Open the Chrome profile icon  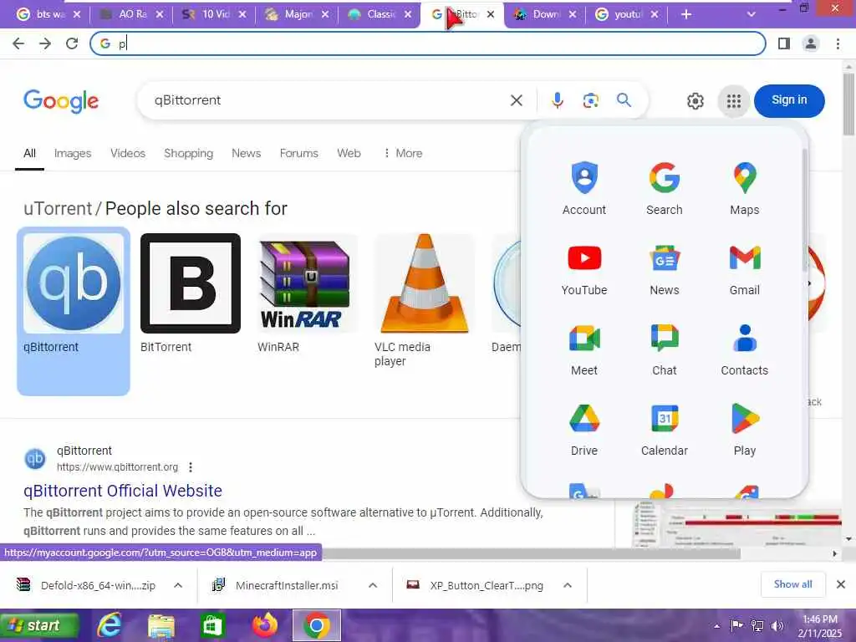pos(811,43)
